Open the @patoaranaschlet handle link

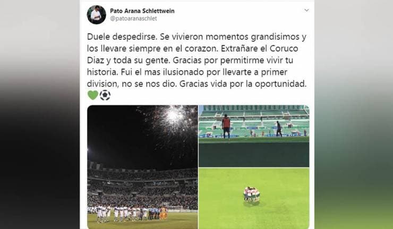click(x=133, y=19)
